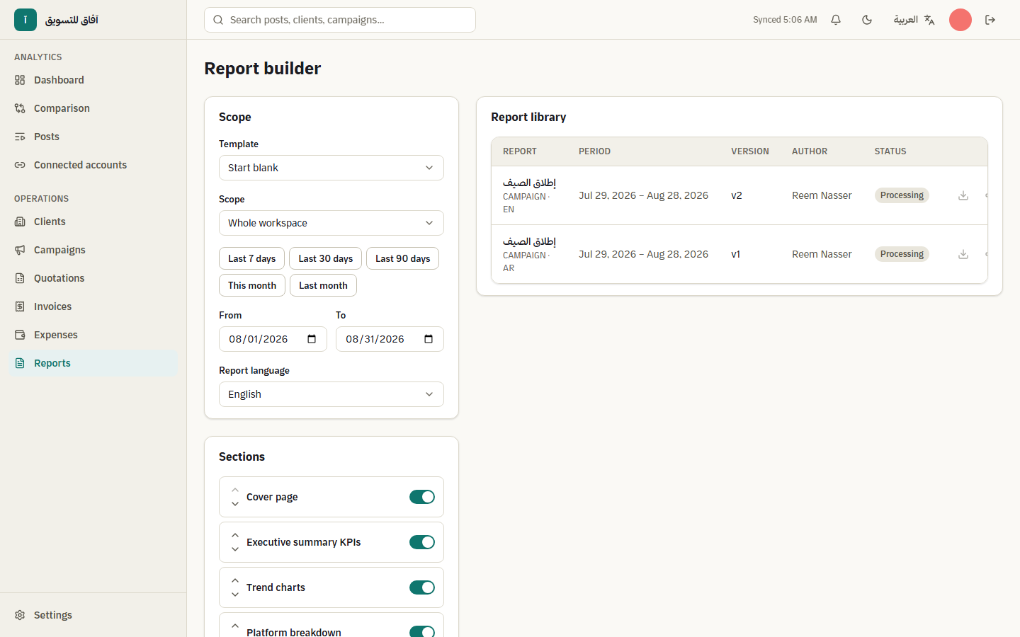Open the Comparison page
This screenshot has width=1020, height=637.
(x=93, y=108)
